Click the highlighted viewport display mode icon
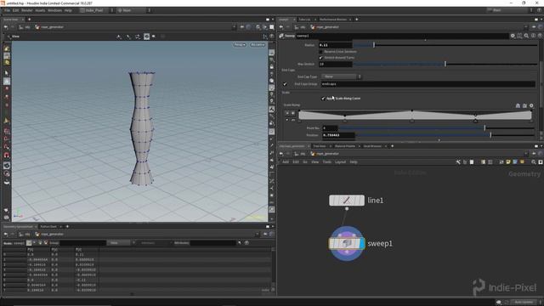The width and height of the screenshot is (544, 306). (147, 37)
